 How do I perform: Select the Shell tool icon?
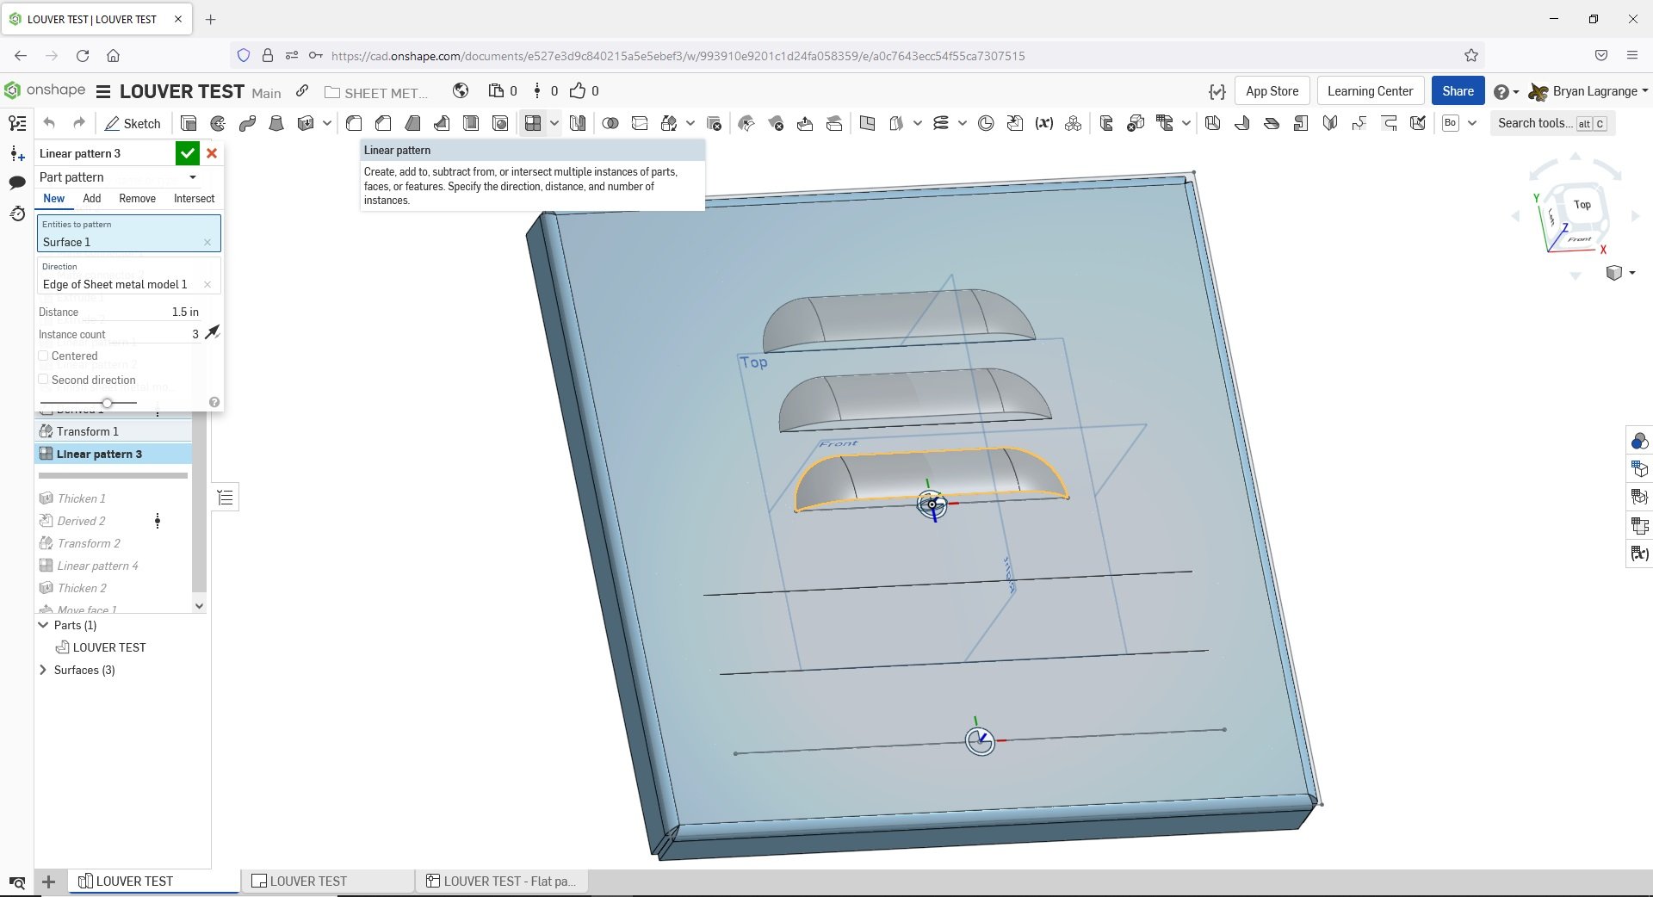(471, 123)
